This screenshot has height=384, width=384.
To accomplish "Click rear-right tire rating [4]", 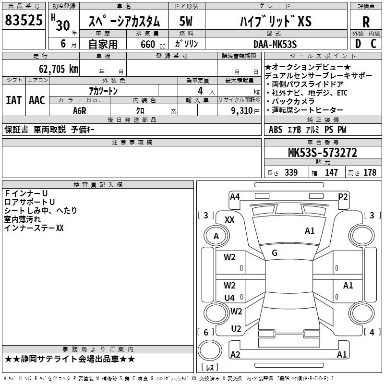I will tap(372, 332).
